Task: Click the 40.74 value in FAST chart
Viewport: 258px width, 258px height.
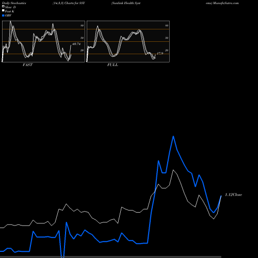Action: [x=76, y=44]
